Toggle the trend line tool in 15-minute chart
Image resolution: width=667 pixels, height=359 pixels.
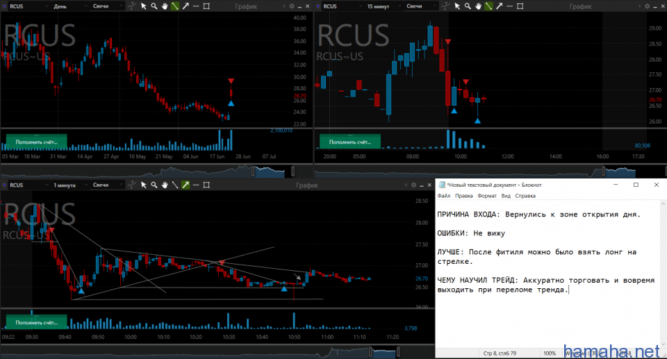(488, 6)
